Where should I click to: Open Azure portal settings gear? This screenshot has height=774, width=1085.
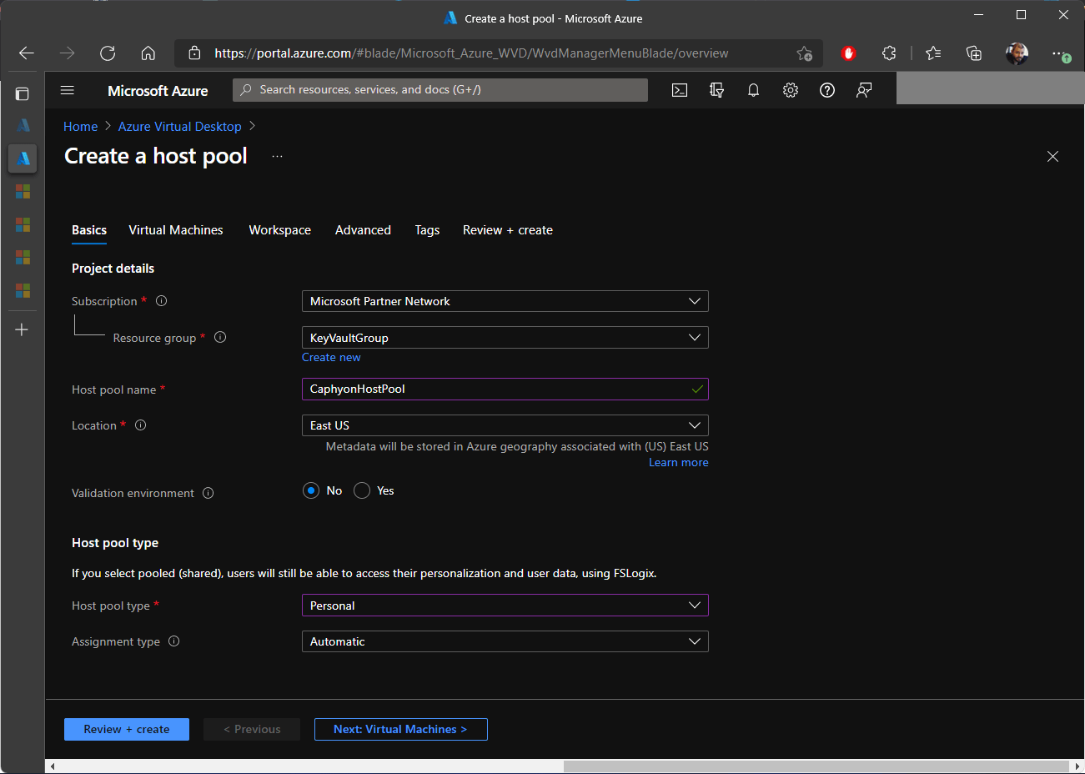(x=791, y=90)
